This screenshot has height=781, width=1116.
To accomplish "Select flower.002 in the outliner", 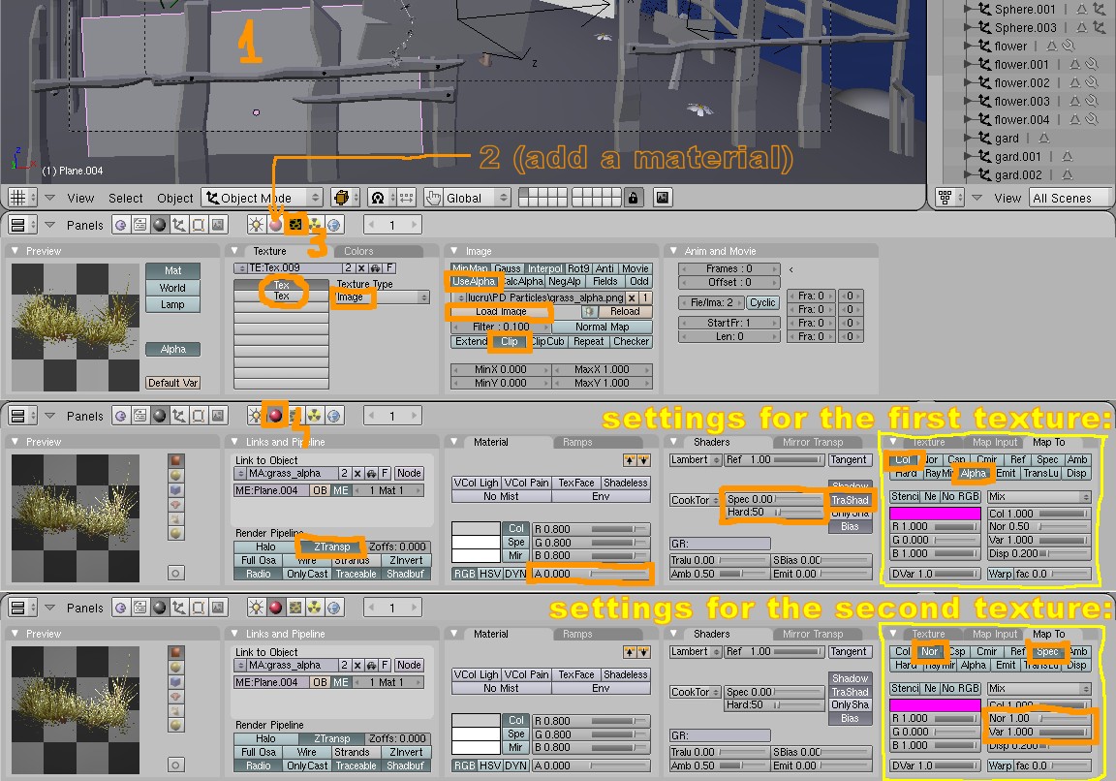I will (x=1021, y=83).
